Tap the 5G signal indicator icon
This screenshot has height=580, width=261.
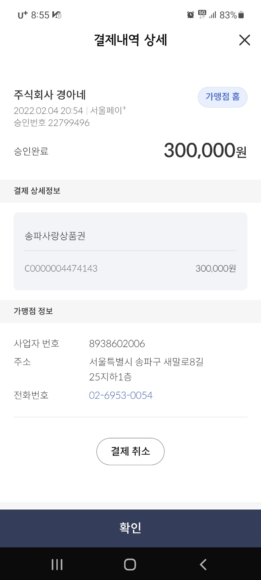202,15
